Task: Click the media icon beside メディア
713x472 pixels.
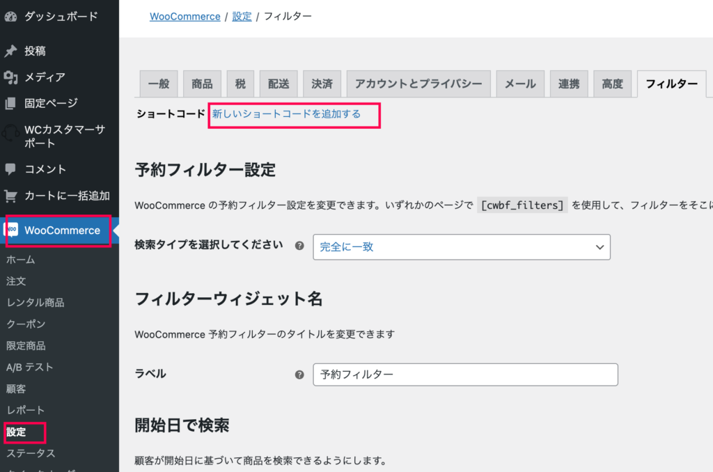Action: (10, 77)
